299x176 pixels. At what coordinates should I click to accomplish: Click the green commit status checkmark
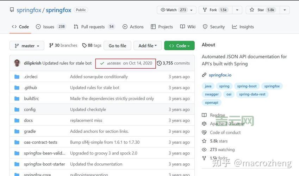(x=102, y=63)
